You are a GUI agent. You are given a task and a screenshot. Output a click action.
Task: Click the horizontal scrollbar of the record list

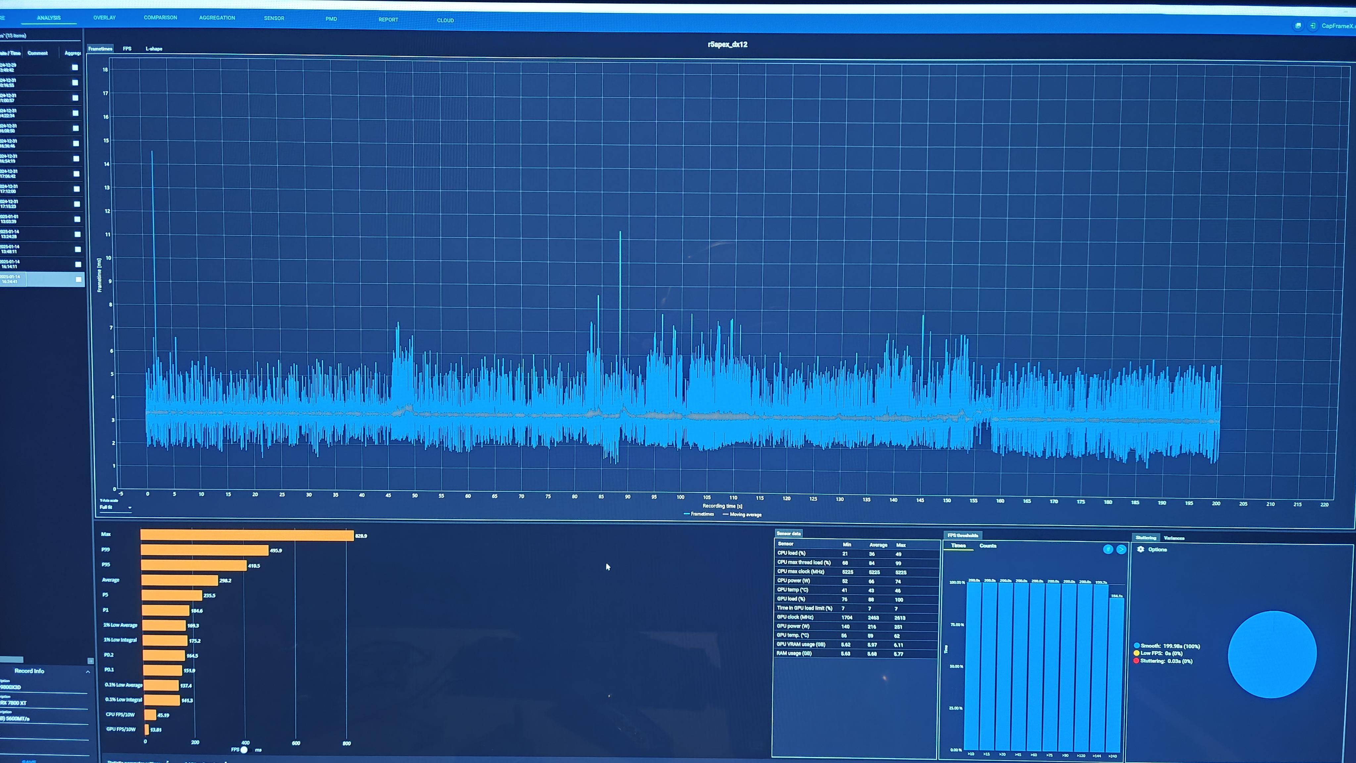click(x=12, y=660)
